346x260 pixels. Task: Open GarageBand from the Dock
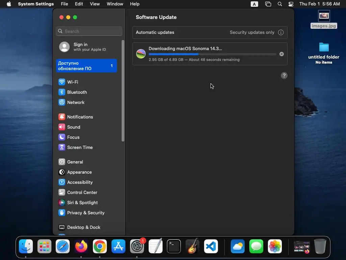pos(192,246)
